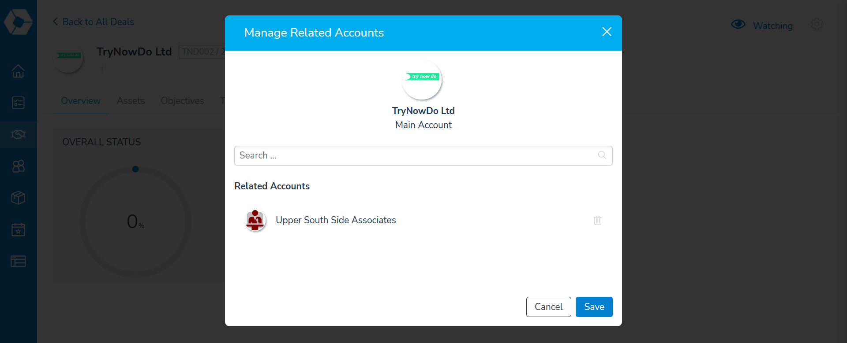Click Upper South Side Associates name
The height and width of the screenshot is (343, 847).
pyautogui.click(x=336, y=220)
